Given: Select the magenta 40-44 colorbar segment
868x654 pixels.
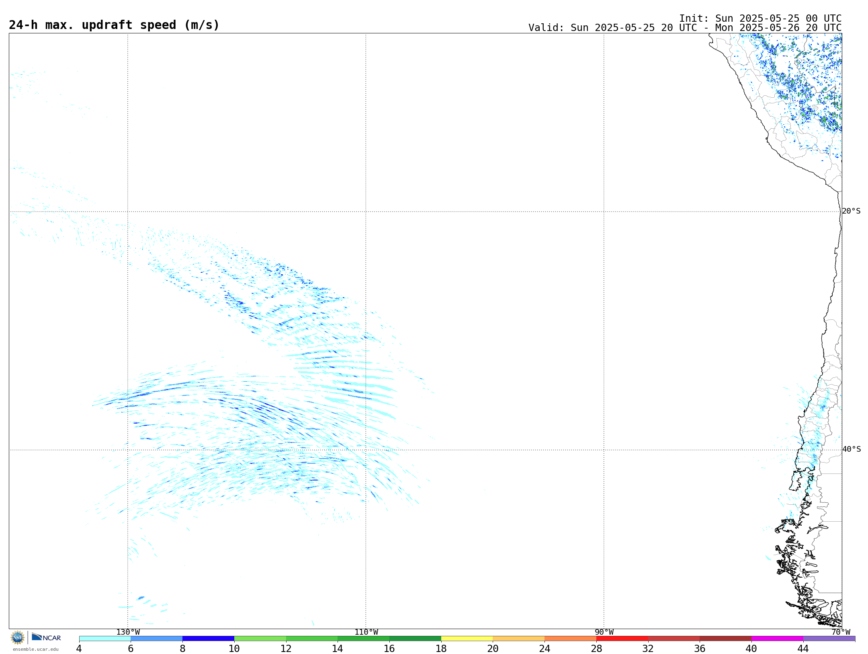Looking at the screenshot, I should coord(778,639).
